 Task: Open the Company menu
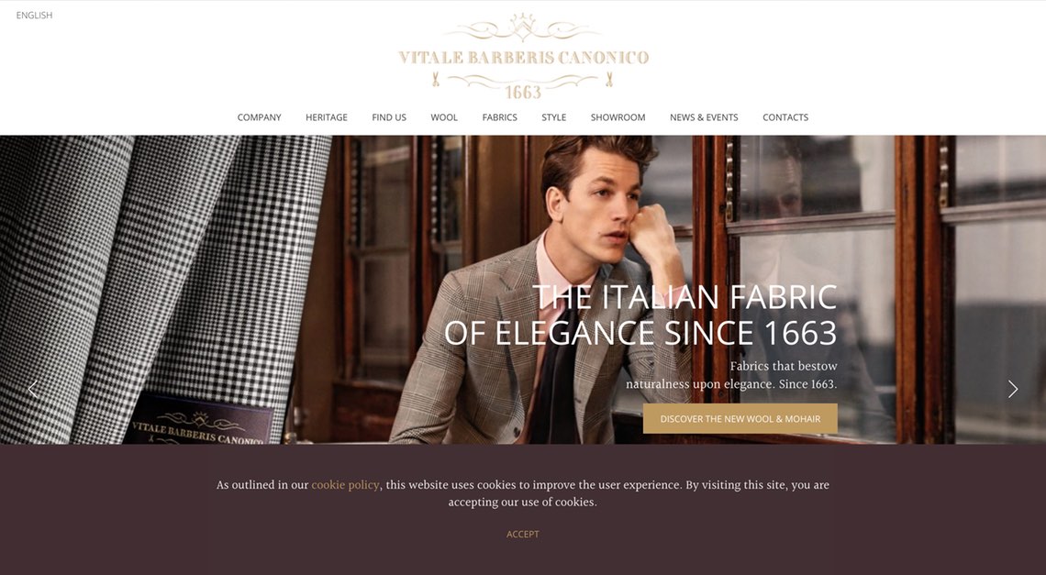click(259, 116)
